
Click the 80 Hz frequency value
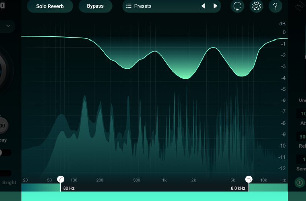pos(69,188)
